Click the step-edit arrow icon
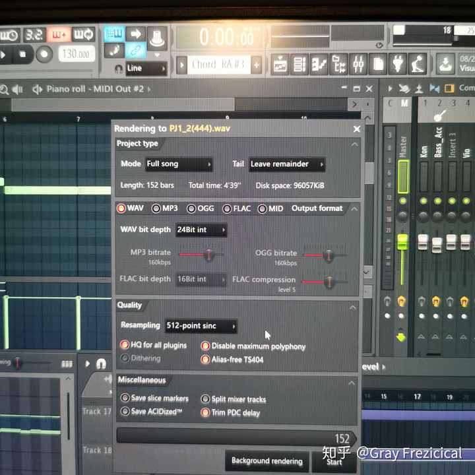The height and width of the screenshot is (475, 475). point(135,34)
